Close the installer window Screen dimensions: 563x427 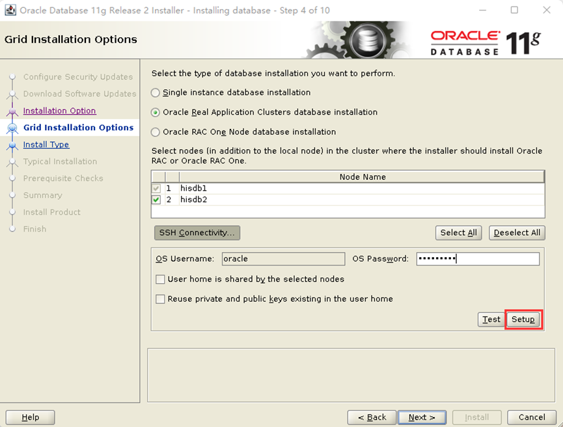(547, 10)
